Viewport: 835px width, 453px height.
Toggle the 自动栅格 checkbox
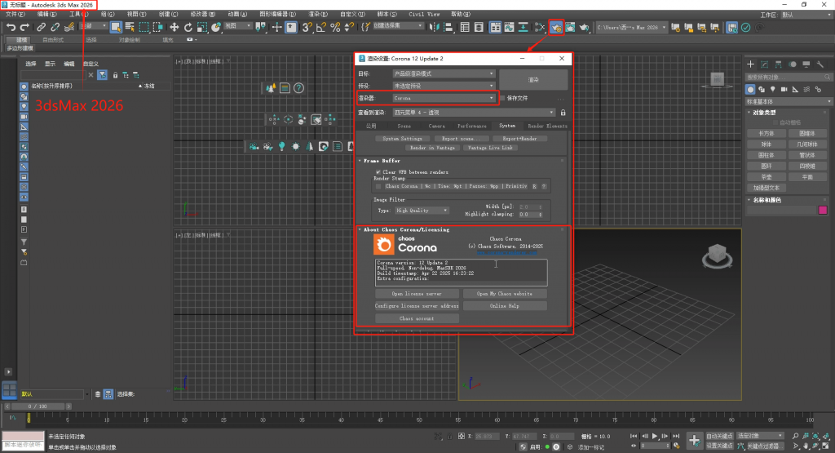pos(775,122)
